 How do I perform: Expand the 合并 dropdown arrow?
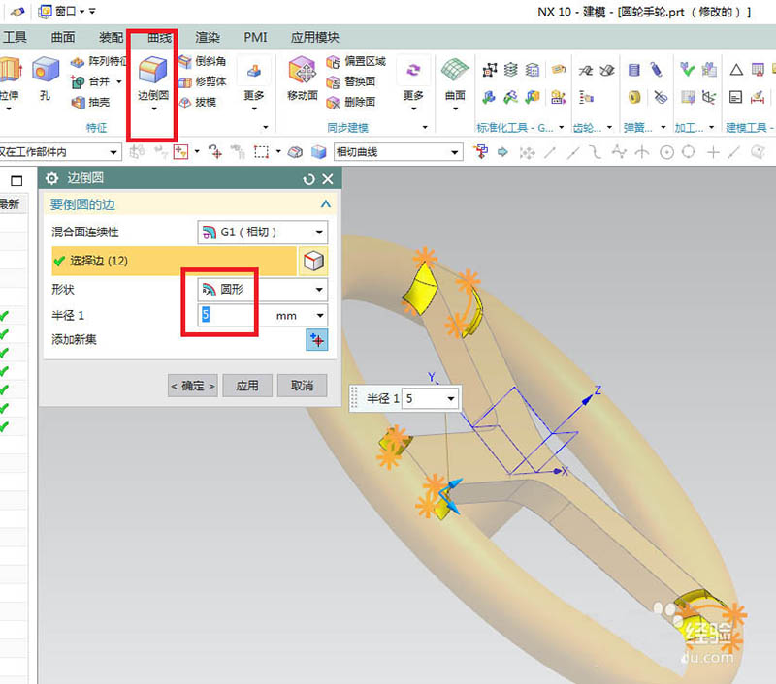(x=118, y=81)
